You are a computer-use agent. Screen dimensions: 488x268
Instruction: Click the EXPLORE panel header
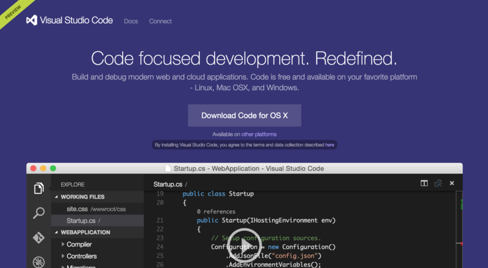tap(73, 185)
